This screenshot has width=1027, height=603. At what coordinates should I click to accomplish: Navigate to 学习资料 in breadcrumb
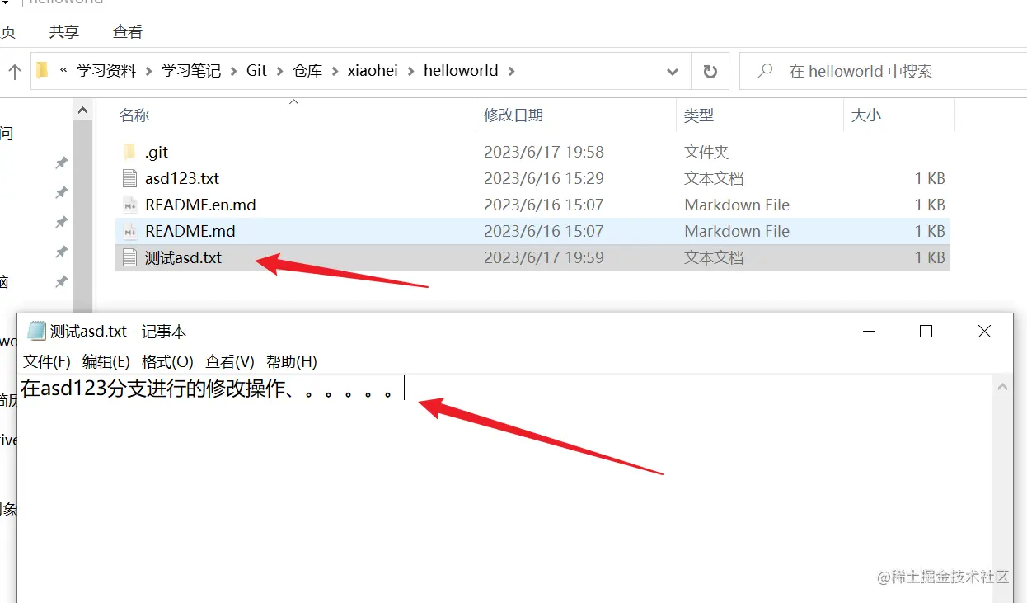(x=106, y=71)
